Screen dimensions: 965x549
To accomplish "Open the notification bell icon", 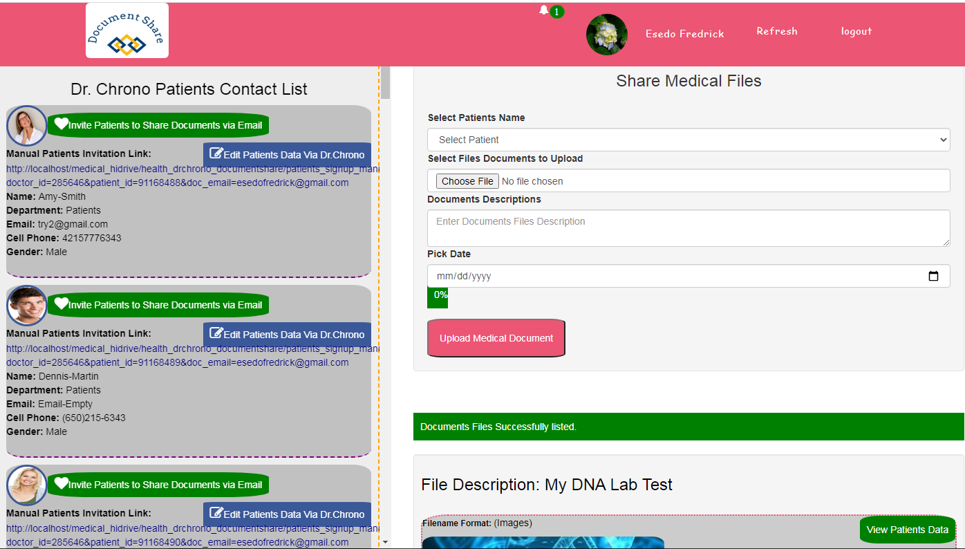I will [x=544, y=10].
